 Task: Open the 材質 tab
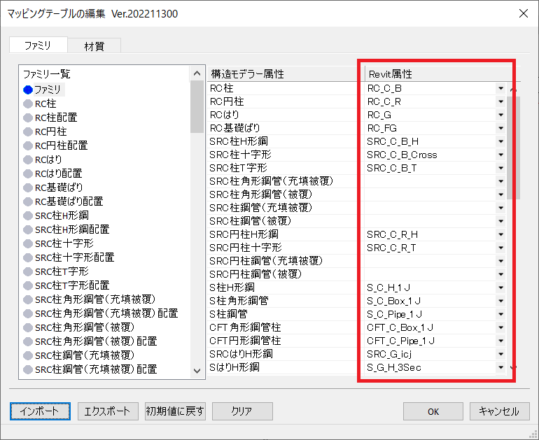point(94,46)
